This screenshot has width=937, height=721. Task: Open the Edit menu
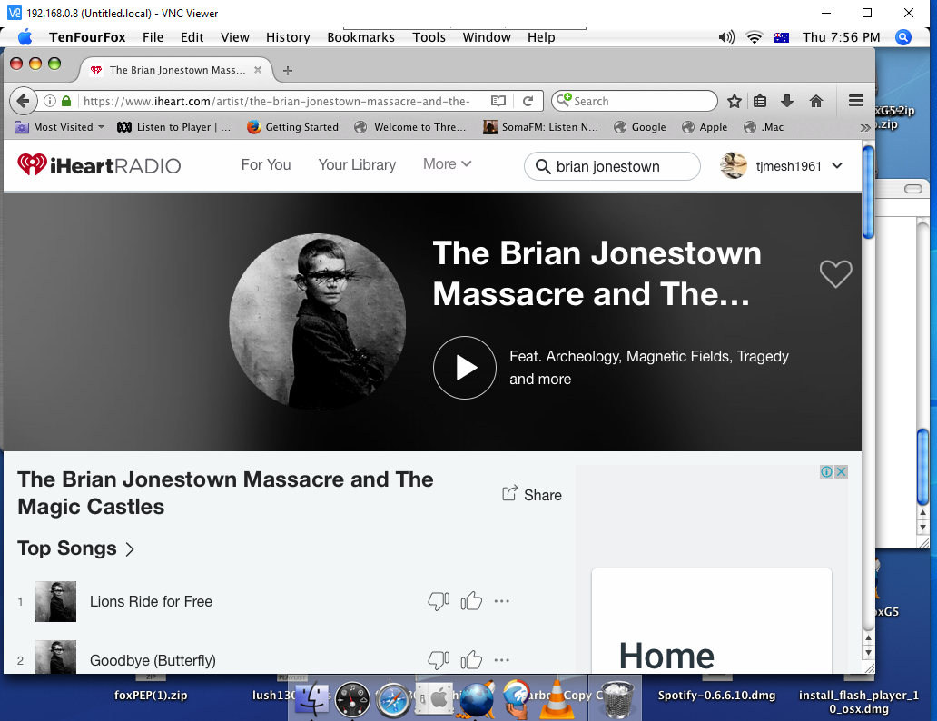click(x=192, y=37)
